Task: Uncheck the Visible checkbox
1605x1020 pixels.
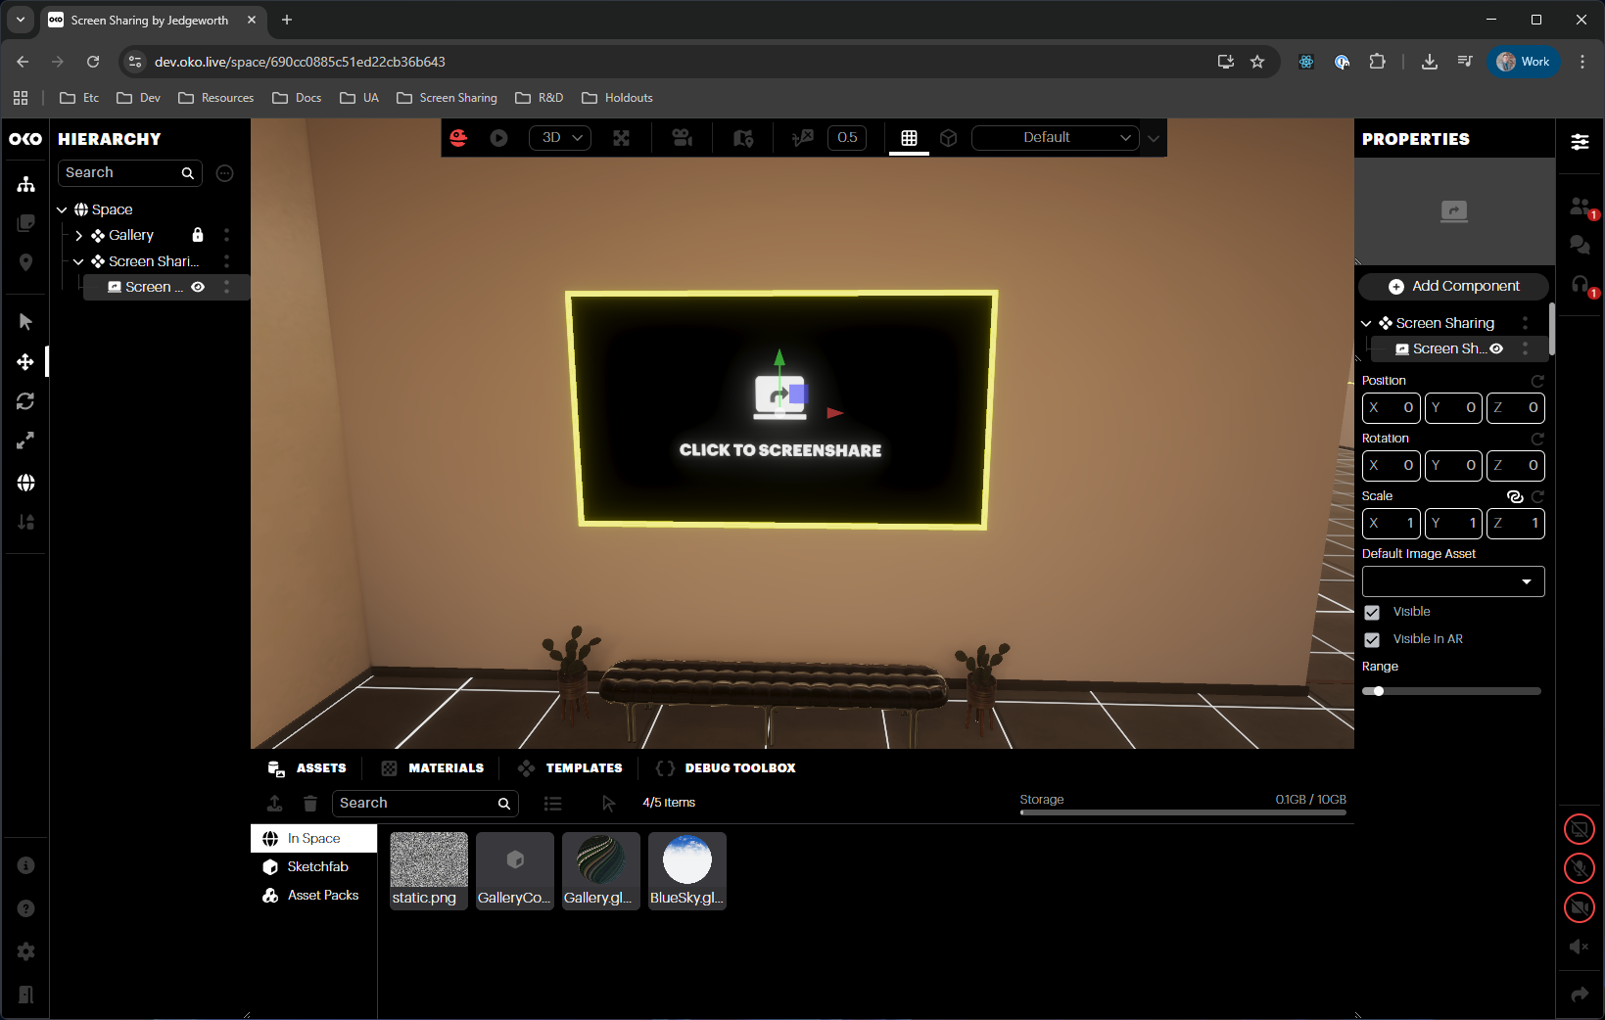Action: point(1372,613)
